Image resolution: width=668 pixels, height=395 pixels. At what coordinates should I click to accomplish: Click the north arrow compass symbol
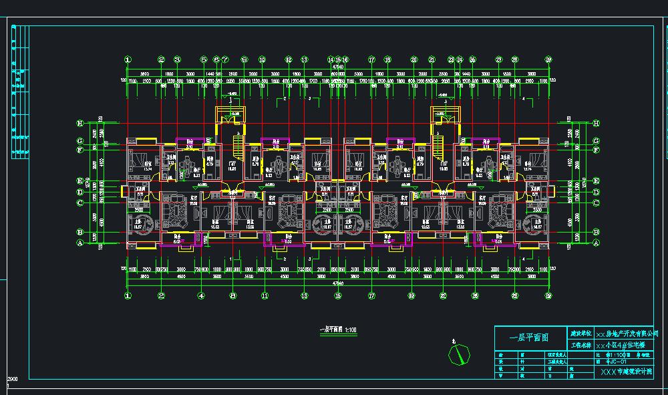[x=459, y=354]
